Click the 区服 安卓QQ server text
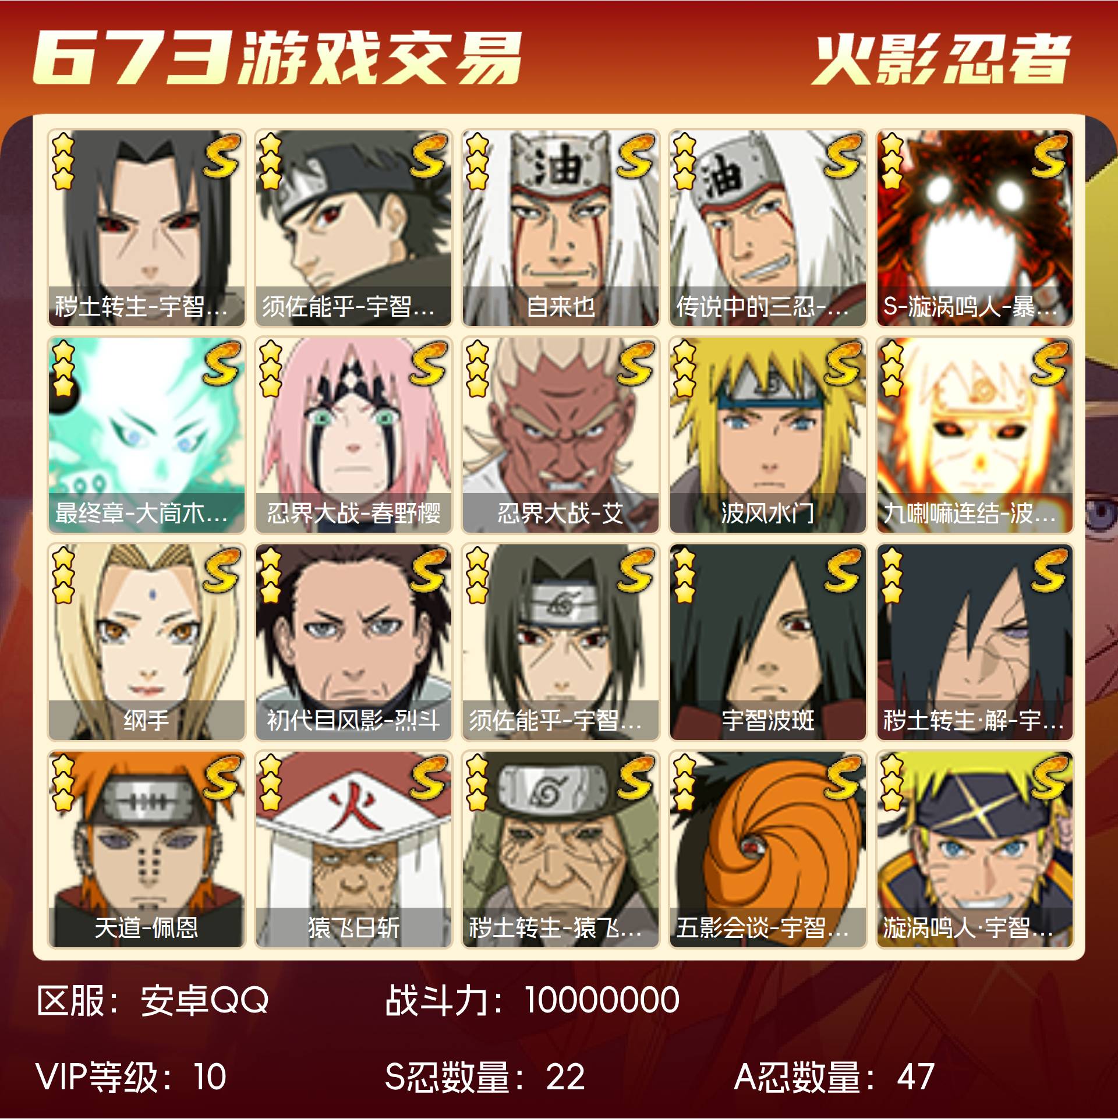Image resolution: width=1118 pixels, height=1119 pixels. (153, 1000)
